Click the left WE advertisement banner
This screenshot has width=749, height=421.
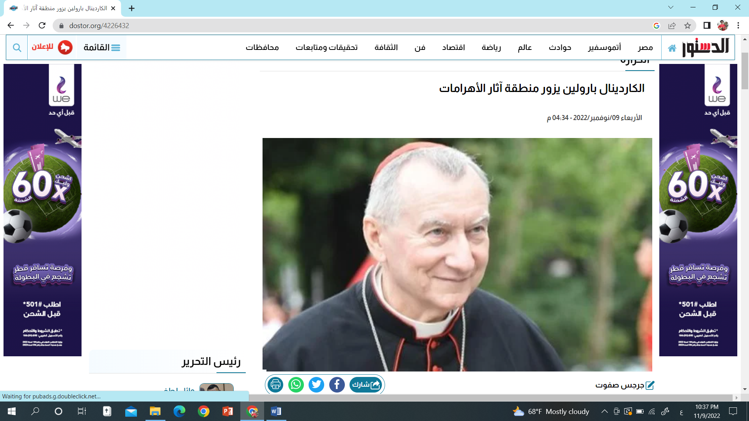(x=43, y=210)
